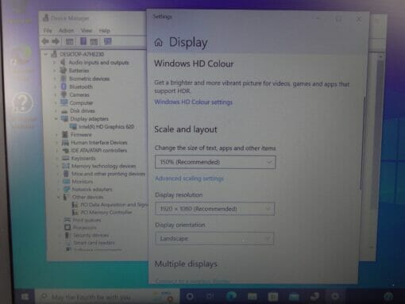Open the Settings gear on the taskbar
The image size is (405, 304).
[x=335, y=296]
